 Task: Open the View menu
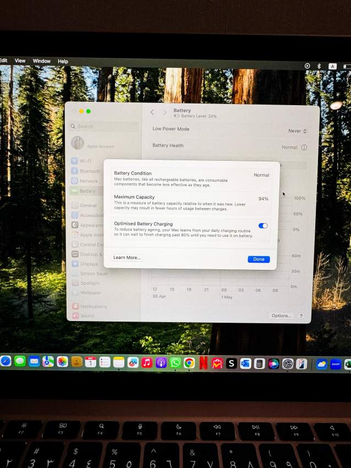pyautogui.click(x=20, y=61)
